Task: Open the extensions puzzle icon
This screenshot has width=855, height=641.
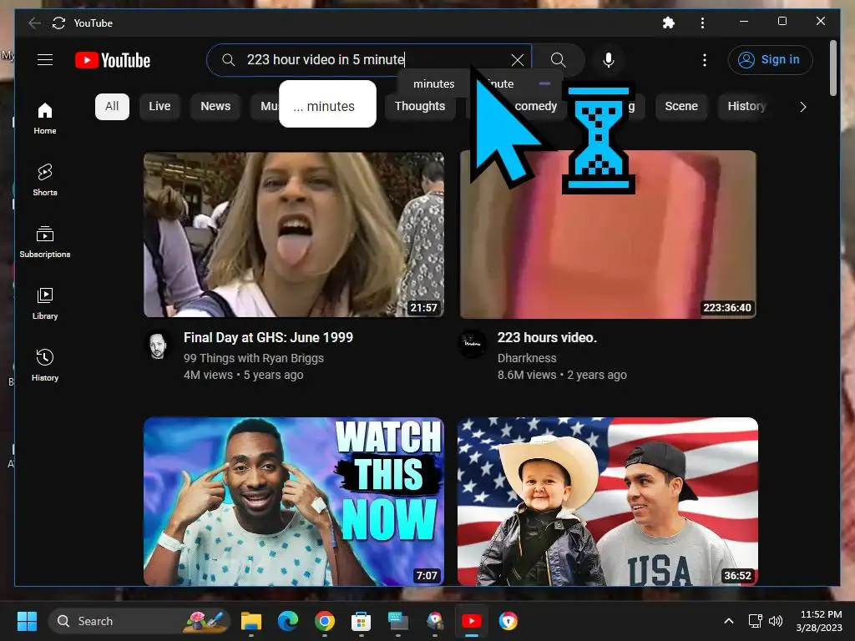Action: click(669, 23)
